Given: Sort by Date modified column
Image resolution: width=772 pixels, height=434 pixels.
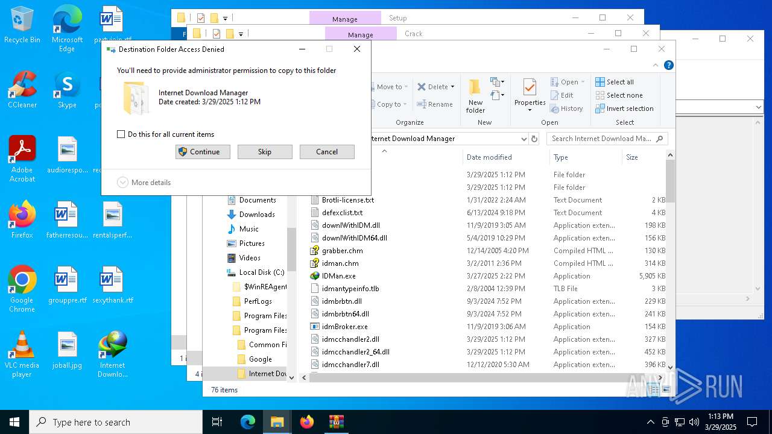Looking at the screenshot, I should 506,157.
